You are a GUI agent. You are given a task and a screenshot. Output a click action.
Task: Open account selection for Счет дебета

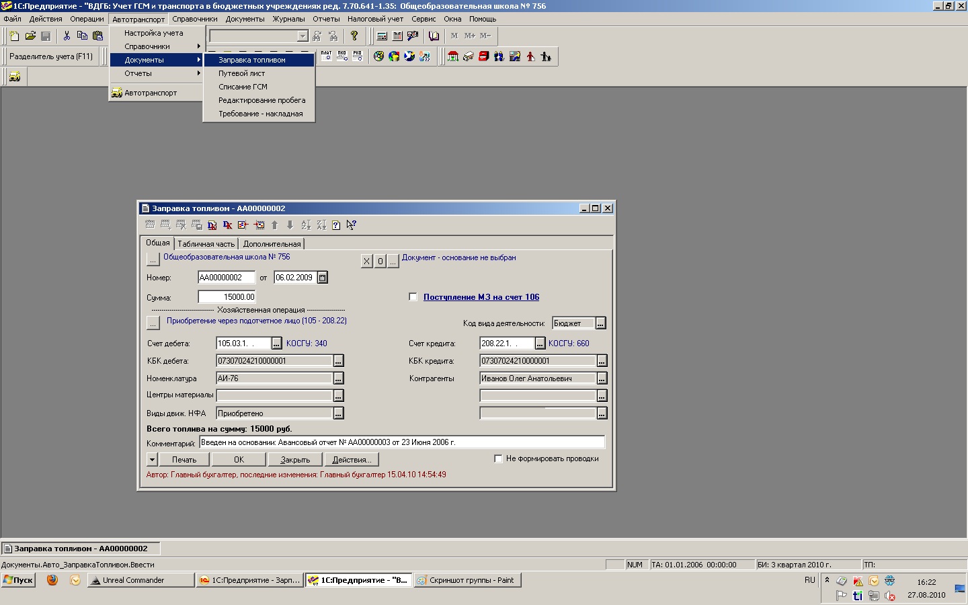pyautogui.click(x=276, y=344)
